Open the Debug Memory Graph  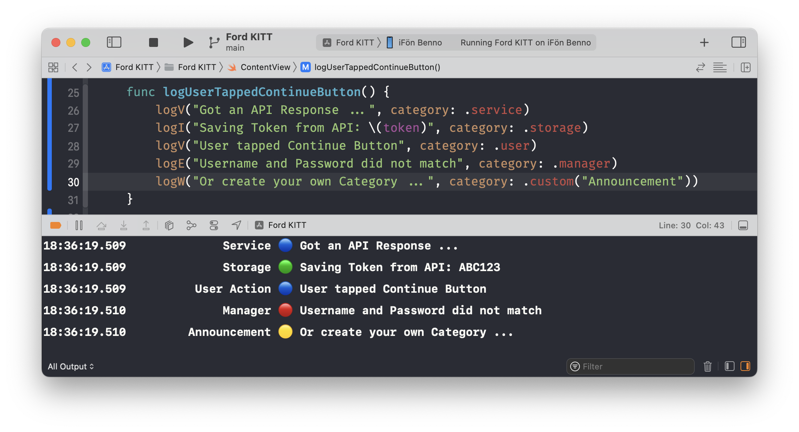pyautogui.click(x=192, y=225)
